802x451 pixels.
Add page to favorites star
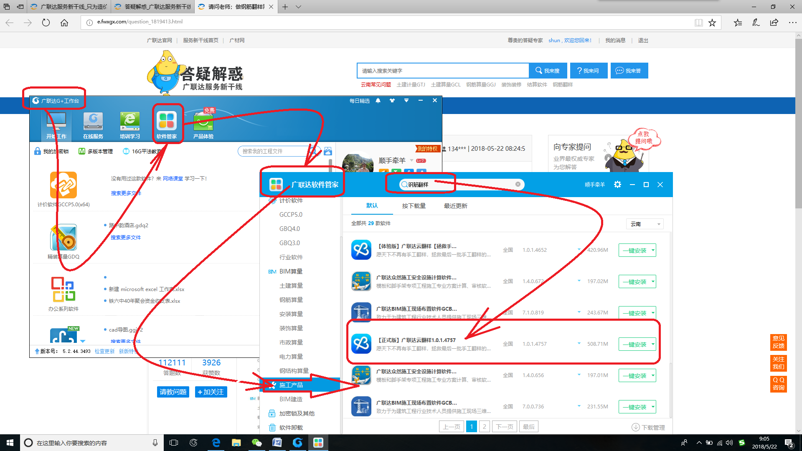point(712,23)
